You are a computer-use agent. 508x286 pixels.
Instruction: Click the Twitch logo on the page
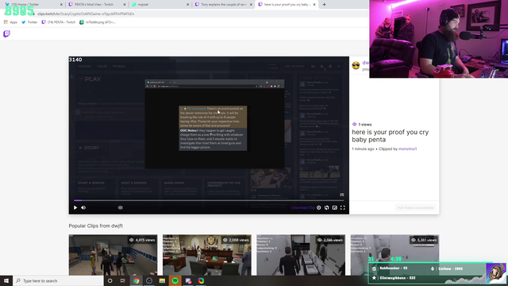pyautogui.click(x=6, y=33)
